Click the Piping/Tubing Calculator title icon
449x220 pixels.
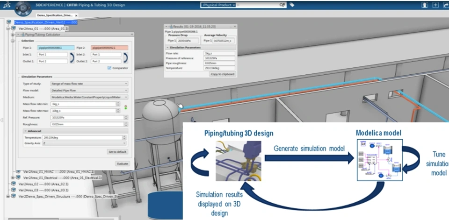click(x=23, y=34)
